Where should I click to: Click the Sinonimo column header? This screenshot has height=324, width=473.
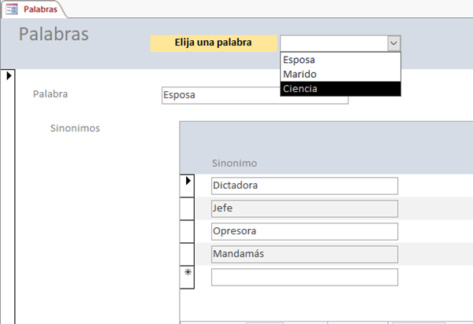coord(233,163)
